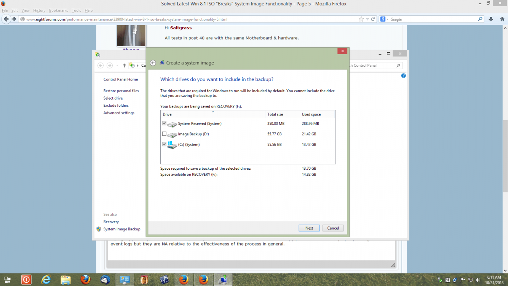The image size is (508, 286).
Task: Open Thunderbird from the taskbar
Action: [x=105, y=280]
